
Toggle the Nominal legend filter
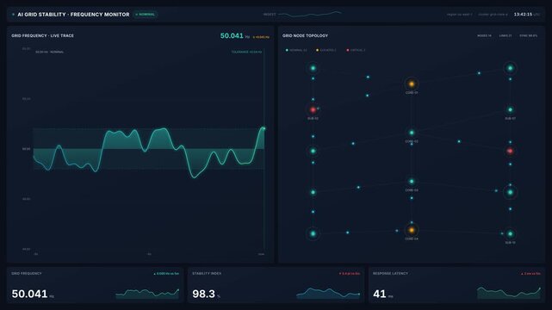click(296, 50)
